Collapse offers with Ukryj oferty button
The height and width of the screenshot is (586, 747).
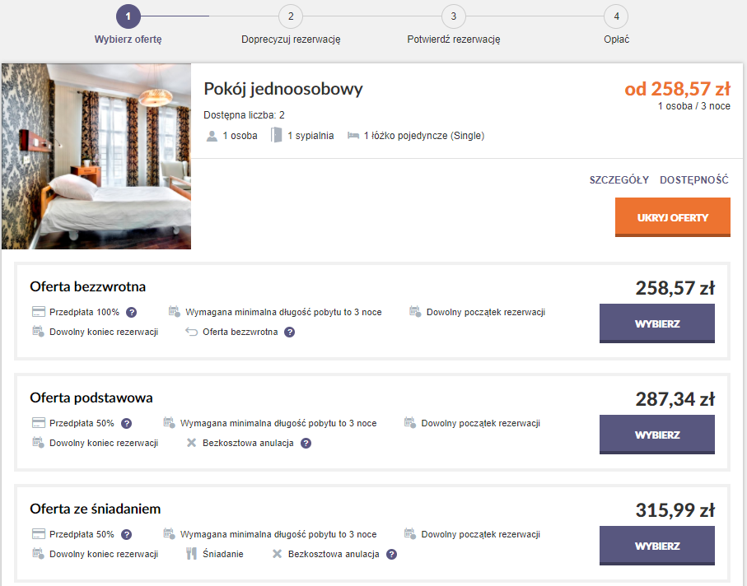[x=672, y=218]
